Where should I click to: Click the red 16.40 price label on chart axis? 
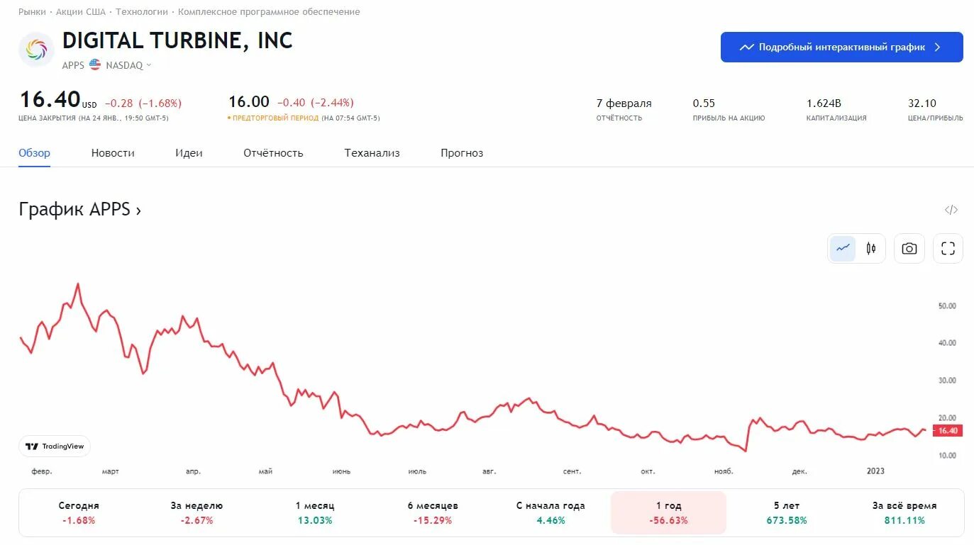click(947, 431)
